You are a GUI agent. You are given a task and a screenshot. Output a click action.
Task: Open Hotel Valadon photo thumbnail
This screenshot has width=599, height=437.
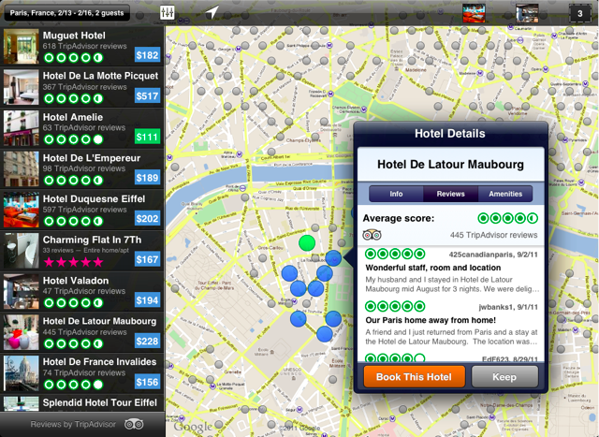coord(21,291)
